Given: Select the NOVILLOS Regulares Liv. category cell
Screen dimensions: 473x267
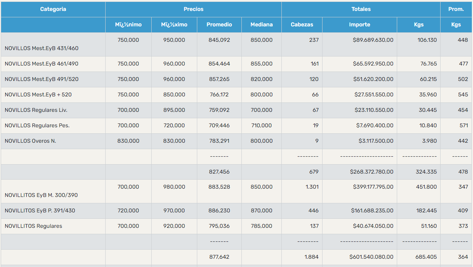Looking at the screenshot, I should click(x=36, y=110).
